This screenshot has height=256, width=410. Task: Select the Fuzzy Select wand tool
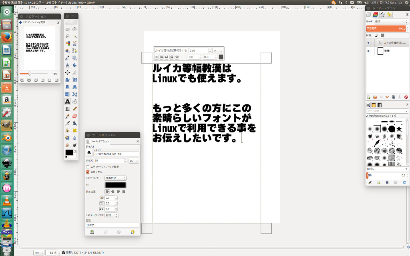tap(75, 36)
